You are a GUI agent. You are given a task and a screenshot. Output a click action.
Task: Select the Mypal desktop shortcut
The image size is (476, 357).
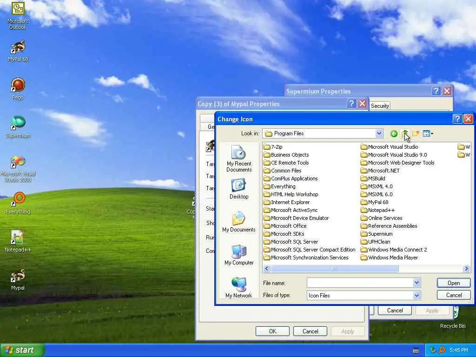point(18,279)
